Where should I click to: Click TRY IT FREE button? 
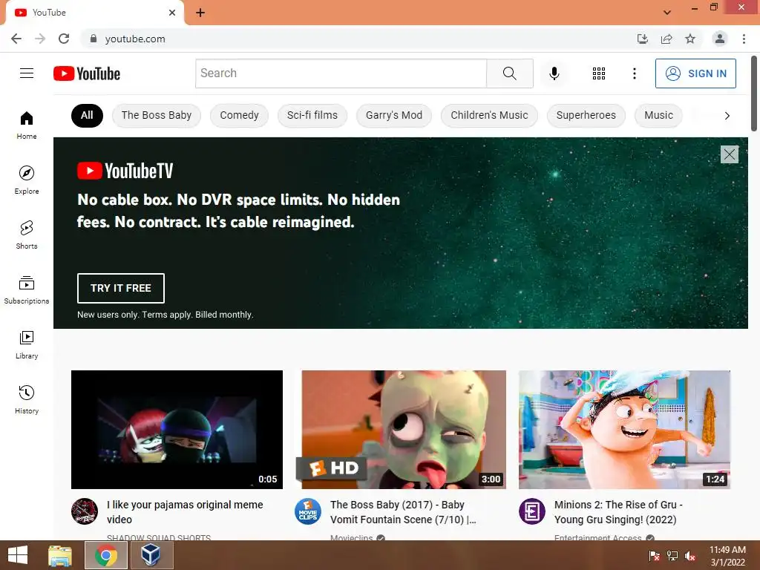[121, 288]
